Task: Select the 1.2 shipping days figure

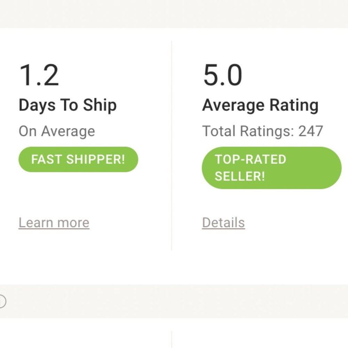Action: [x=39, y=76]
